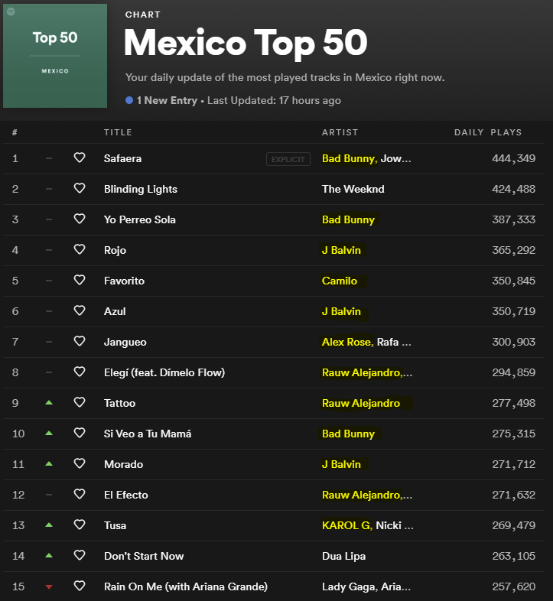Select the song title Favorito
The width and height of the screenshot is (553, 601).
pyautogui.click(x=124, y=281)
